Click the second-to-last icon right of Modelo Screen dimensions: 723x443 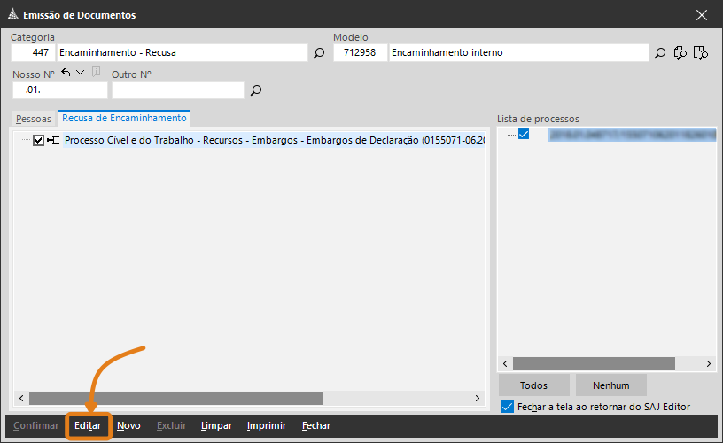click(680, 53)
